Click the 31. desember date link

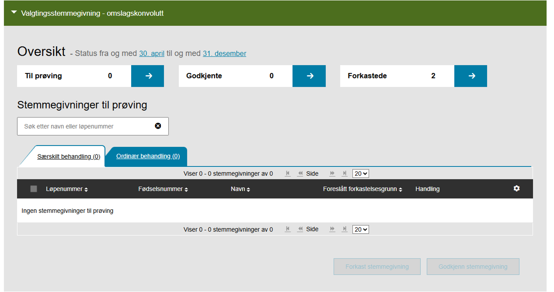point(224,54)
